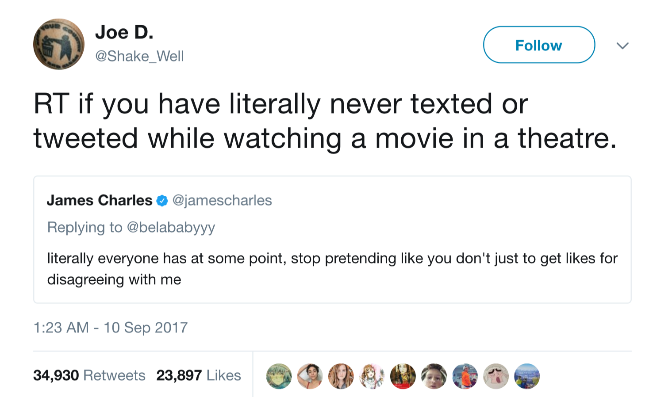Open the liker avatar of the woman in the red top
The height and width of the screenshot is (397, 653).
pyautogui.click(x=310, y=376)
